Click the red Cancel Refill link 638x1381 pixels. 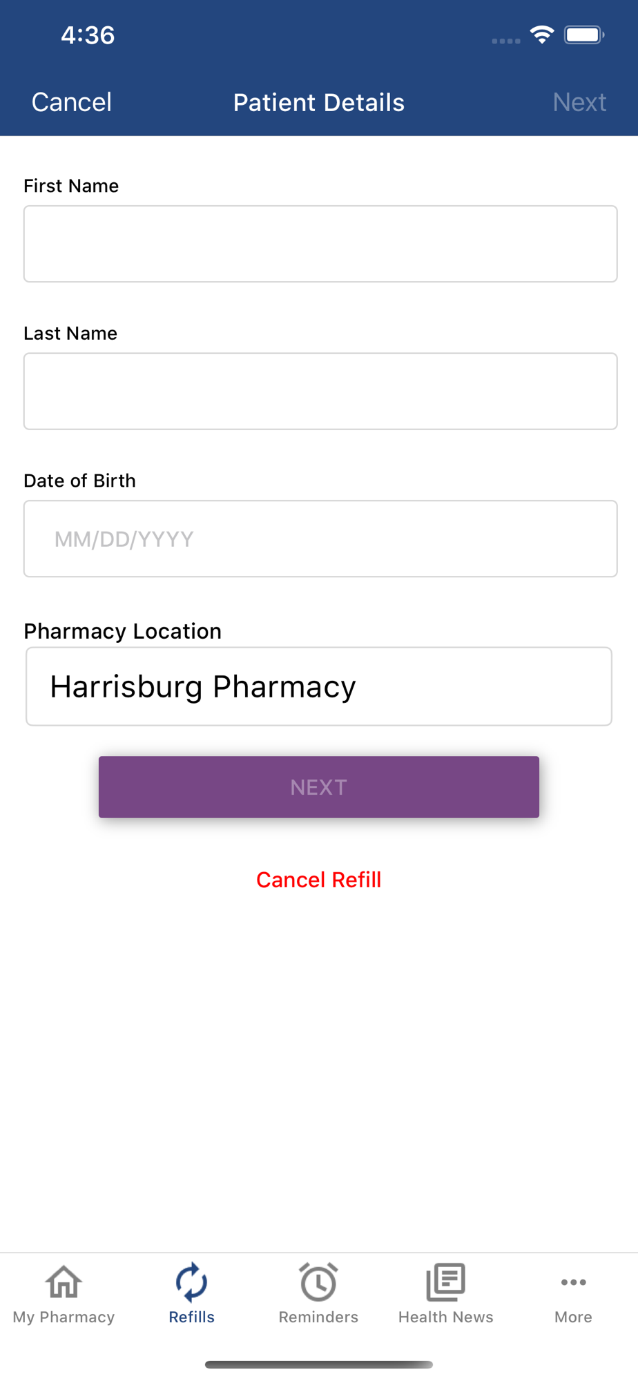tap(319, 880)
